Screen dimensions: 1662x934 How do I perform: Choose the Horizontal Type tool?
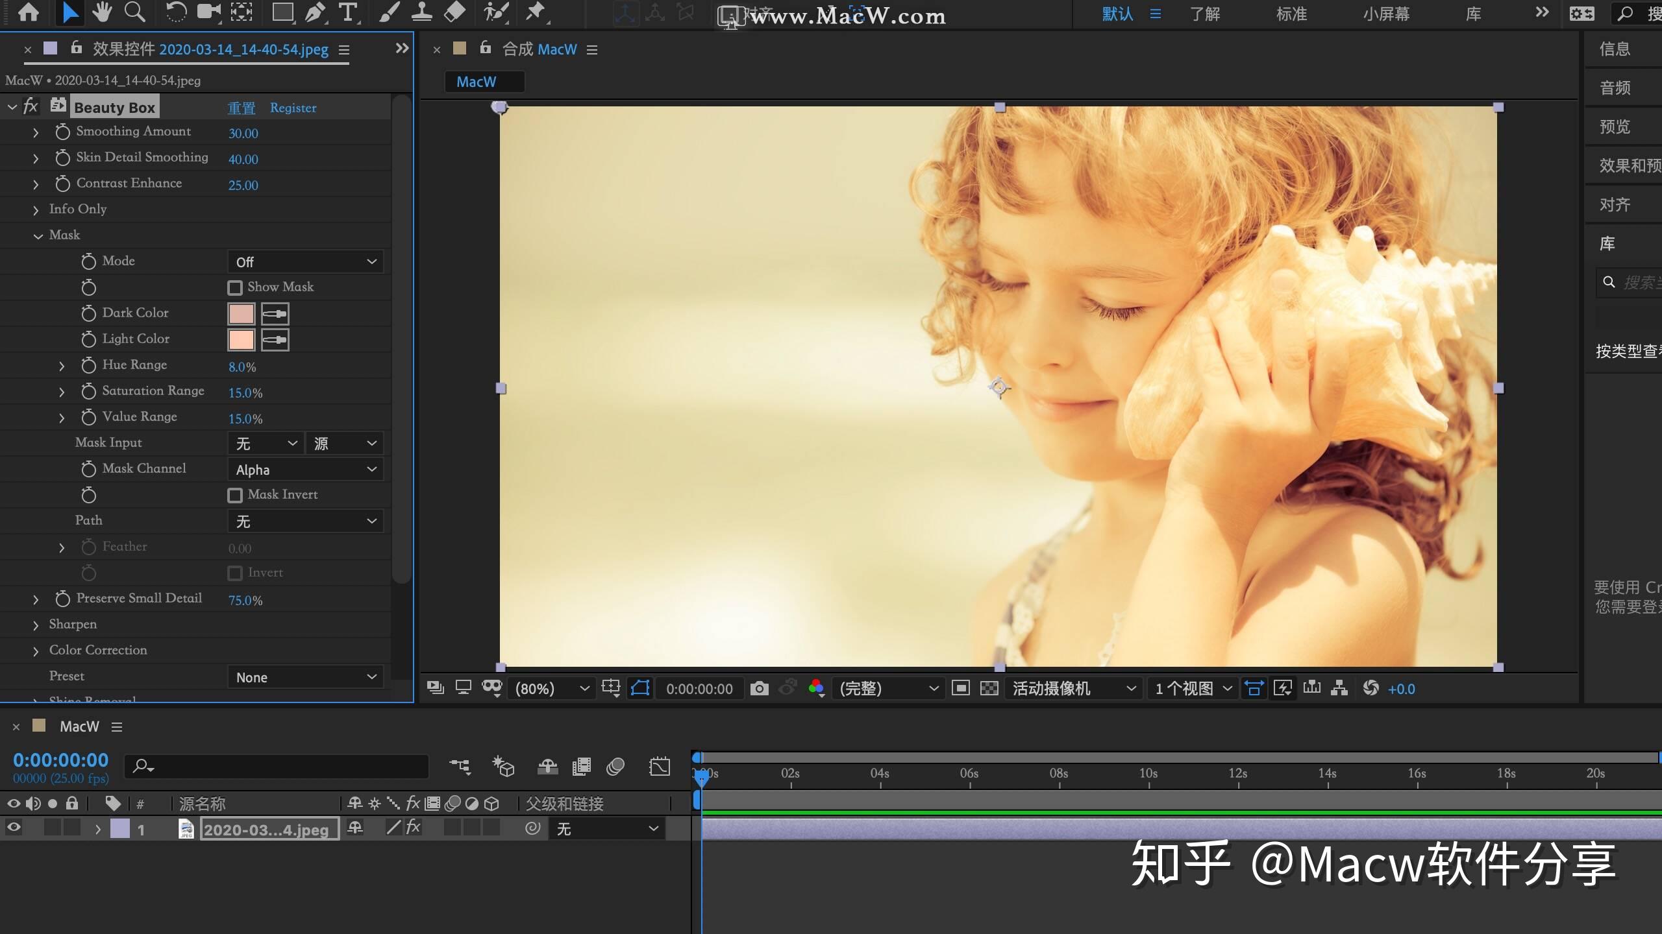point(349,12)
